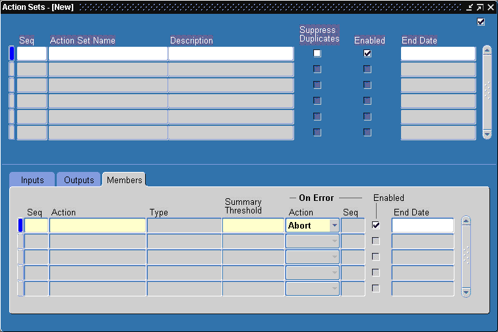This screenshot has width=498, height=332.
Task: Toggle Enabled checkbox in fifth Members row
Action: (376, 289)
